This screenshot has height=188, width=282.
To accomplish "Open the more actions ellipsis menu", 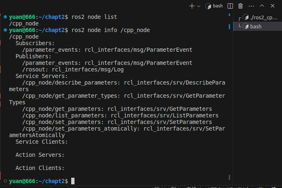I will [251, 6].
